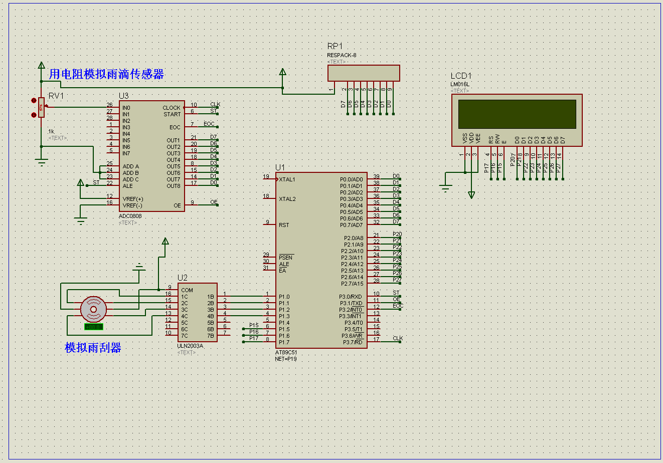The width and height of the screenshot is (663, 463).
Task: Click the 'COM' pin name on U2
Action: (x=187, y=290)
